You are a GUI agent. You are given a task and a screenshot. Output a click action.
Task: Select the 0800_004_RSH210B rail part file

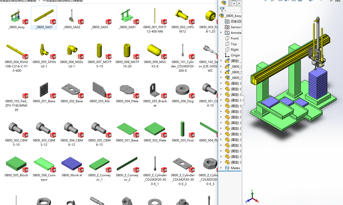[16, 57]
